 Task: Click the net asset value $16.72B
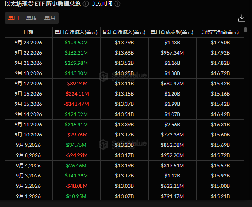tap(220, 73)
